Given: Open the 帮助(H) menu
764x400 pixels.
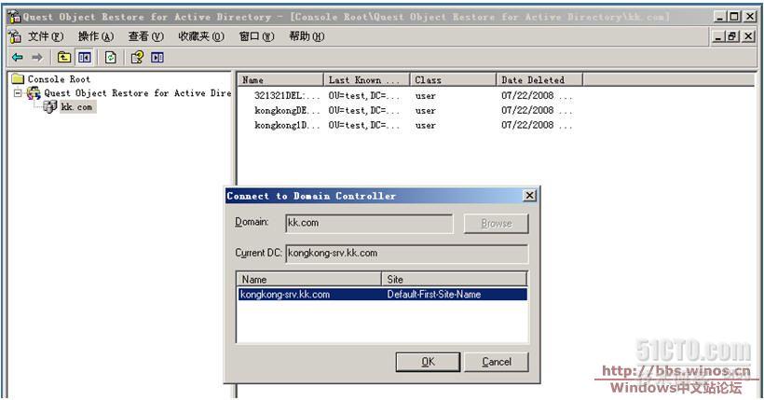Looking at the screenshot, I should click(307, 36).
